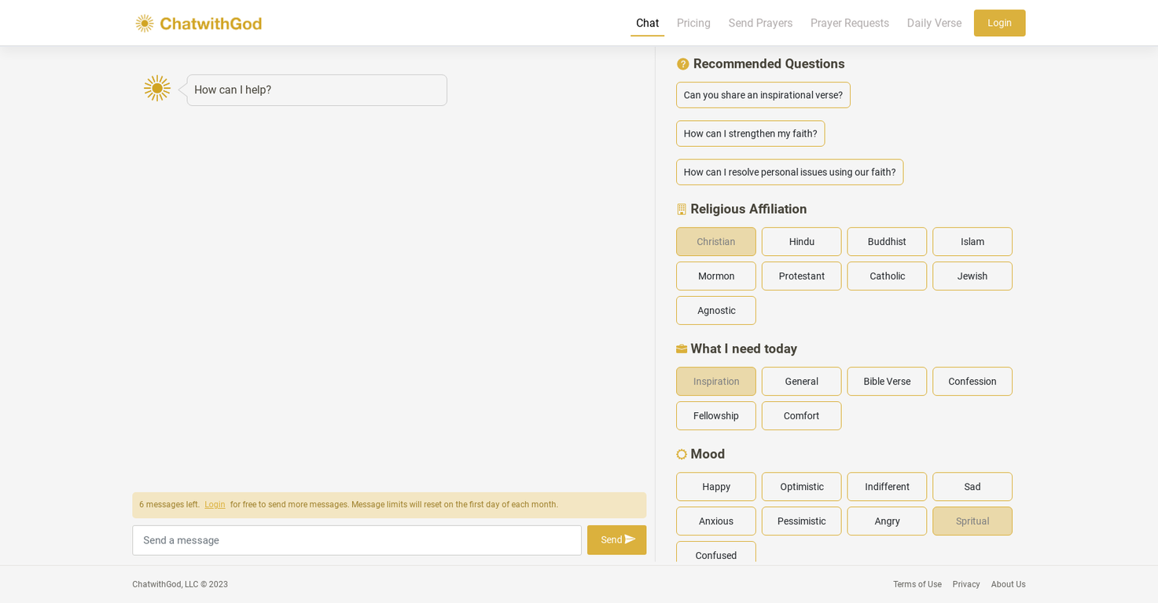
Task: Click the ChatwithGod sun logo
Action: pyautogui.click(x=145, y=24)
